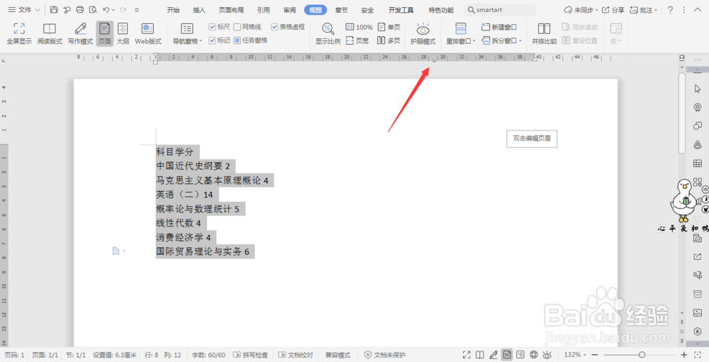Click the zoom out minus button
The image size is (709, 362).
click(595, 355)
